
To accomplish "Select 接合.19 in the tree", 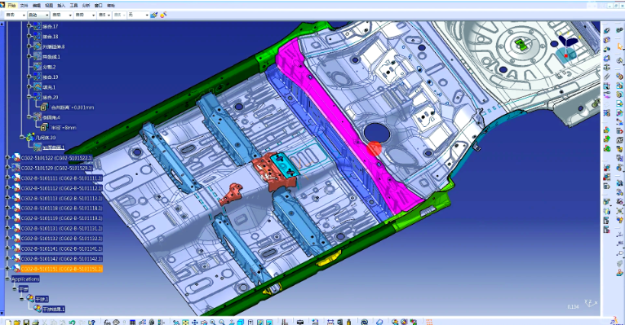I will (51, 77).
